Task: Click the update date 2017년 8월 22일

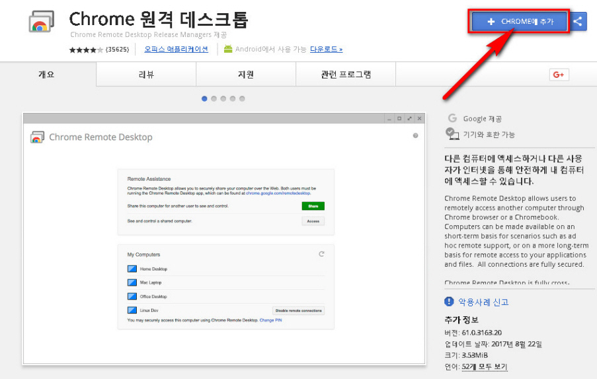Action: [x=516, y=344]
